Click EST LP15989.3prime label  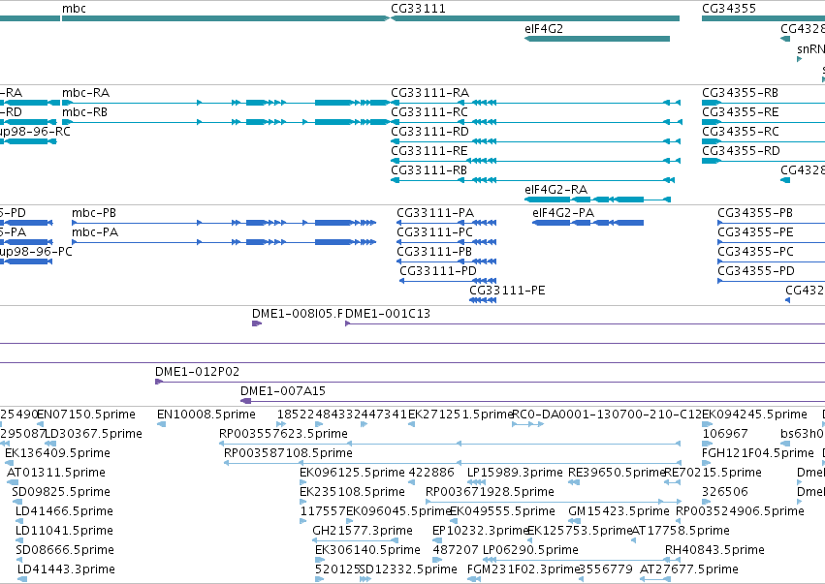tap(515, 473)
